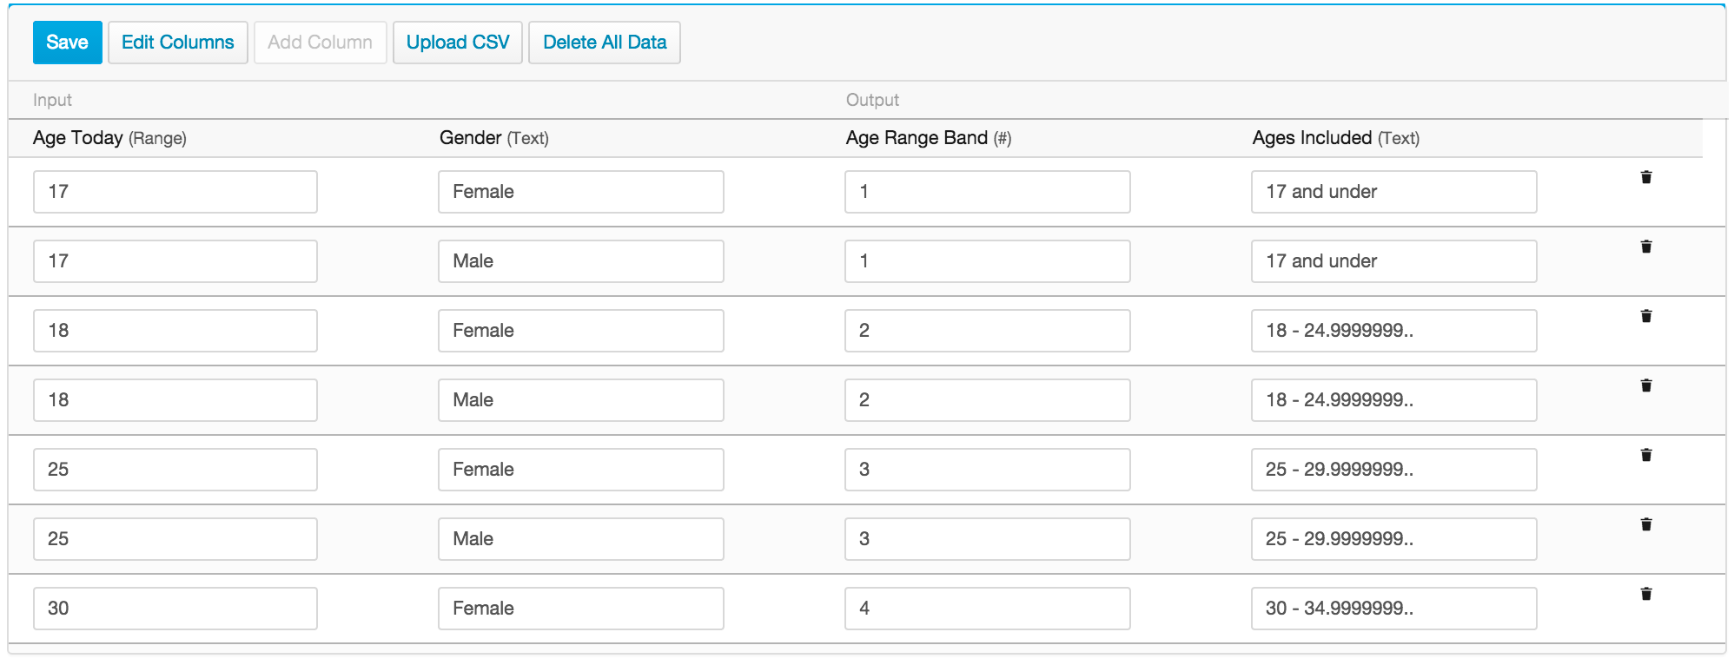
Task: Click the 'Output' section label
Action: click(x=872, y=100)
